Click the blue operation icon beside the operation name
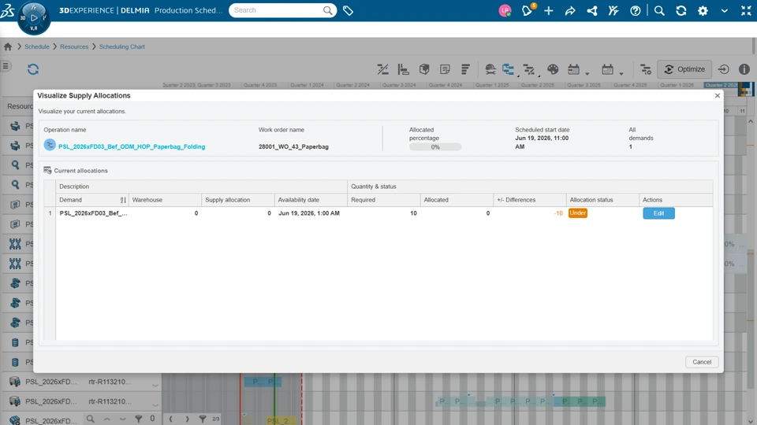This screenshot has height=425, width=757. click(x=50, y=145)
